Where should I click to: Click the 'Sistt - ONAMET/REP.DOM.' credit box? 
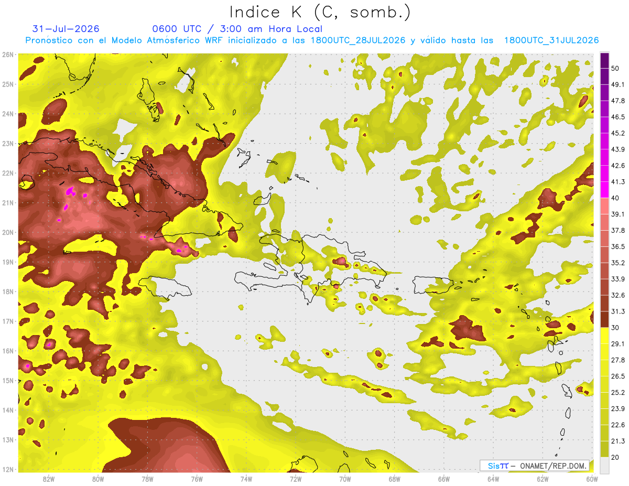[x=535, y=466]
